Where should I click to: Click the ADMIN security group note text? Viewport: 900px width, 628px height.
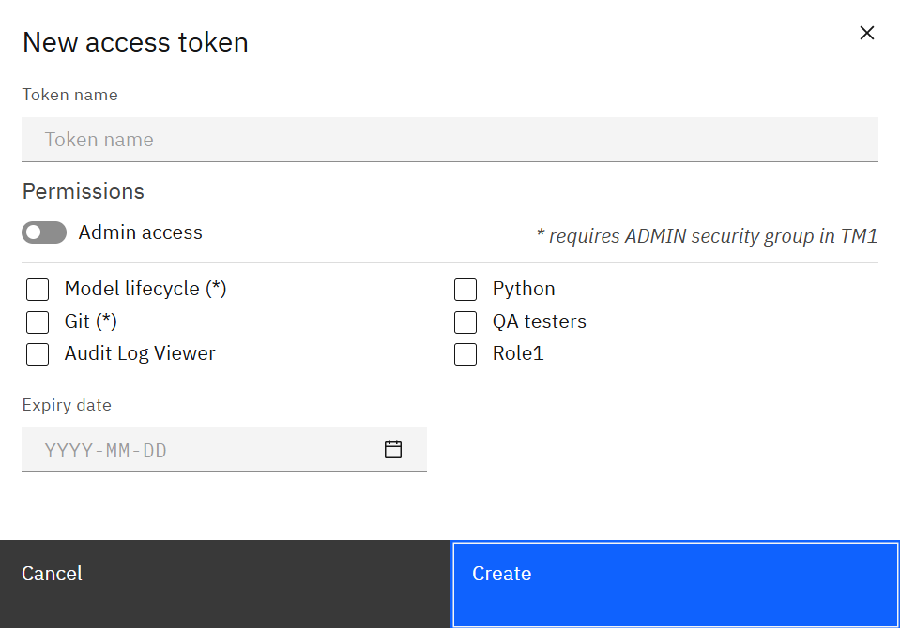[x=708, y=235]
